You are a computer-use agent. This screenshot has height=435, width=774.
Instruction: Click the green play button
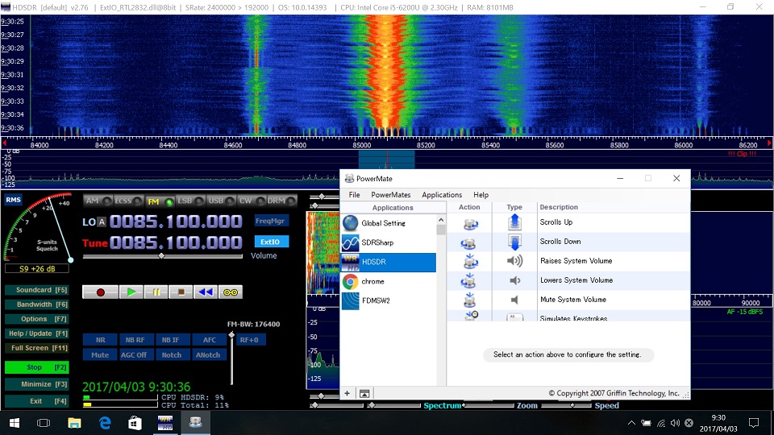pyautogui.click(x=131, y=292)
